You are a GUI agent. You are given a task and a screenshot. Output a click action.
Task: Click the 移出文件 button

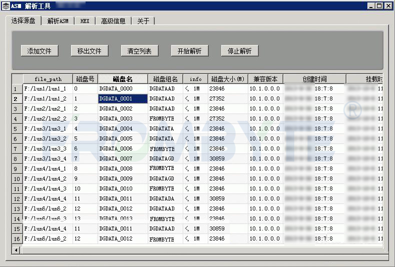[x=90, y=51]
